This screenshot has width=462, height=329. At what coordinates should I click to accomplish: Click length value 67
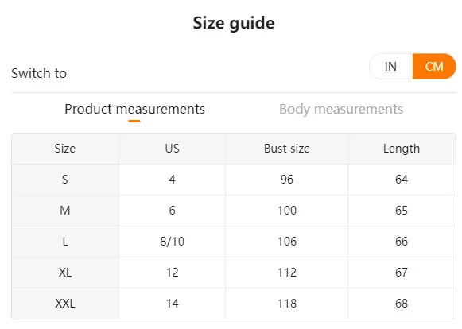(x=402, y=273)
